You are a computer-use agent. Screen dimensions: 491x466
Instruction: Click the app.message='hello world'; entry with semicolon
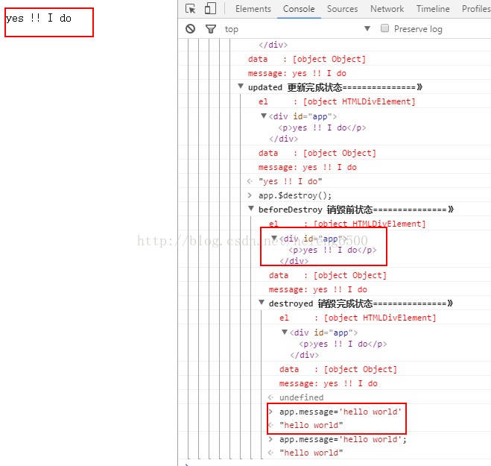coord(343,439)
